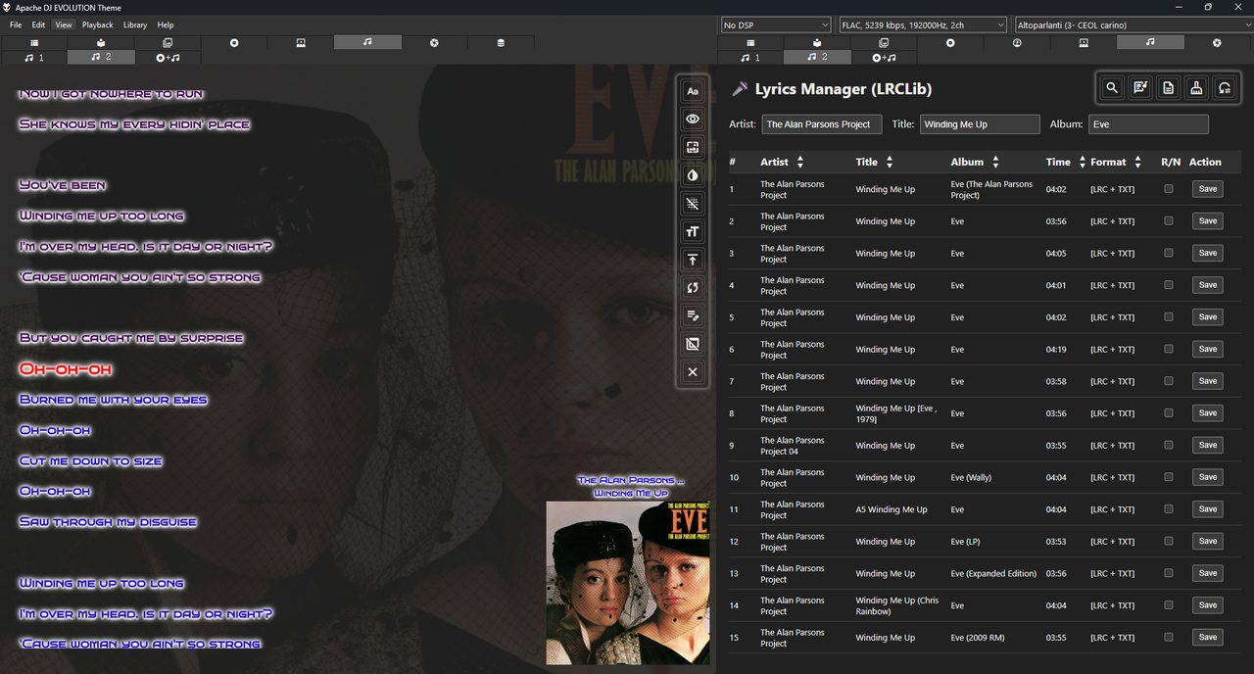Save lyrics from row 2
This screenshot has height=674, width=1254.
pyautogui.click(x=1208, y=221)
